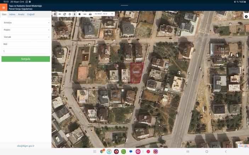This screenshot has height=155, width=249.
Task: Switch to the Analiz tab
Action: [x=21, y=14]
